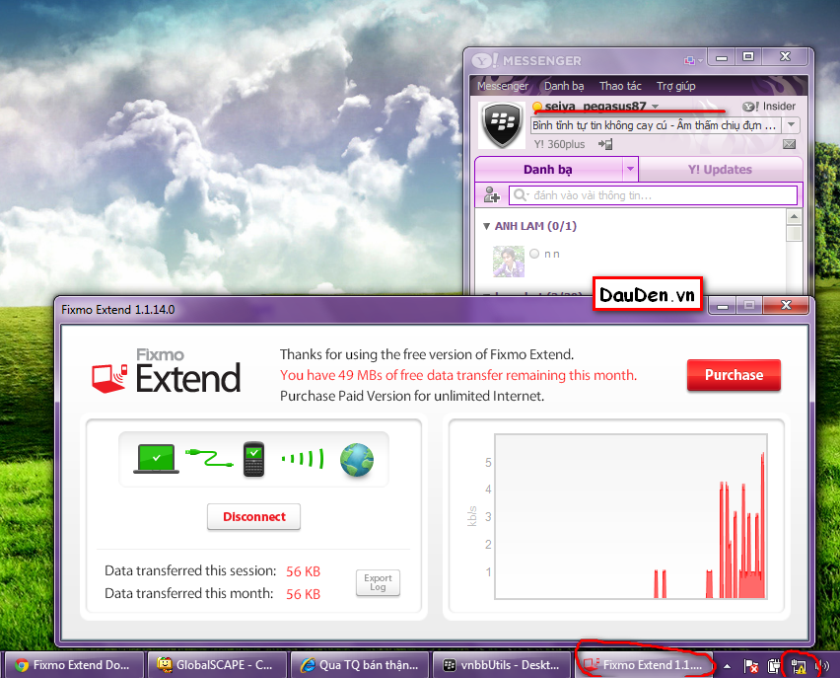Screen dimensions: 840x678
Task: Click the green signal strength bars icon
Action: click(303, 459)
